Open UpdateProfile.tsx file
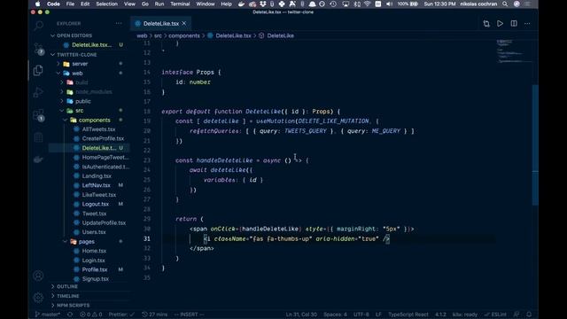 coord(104,222)
